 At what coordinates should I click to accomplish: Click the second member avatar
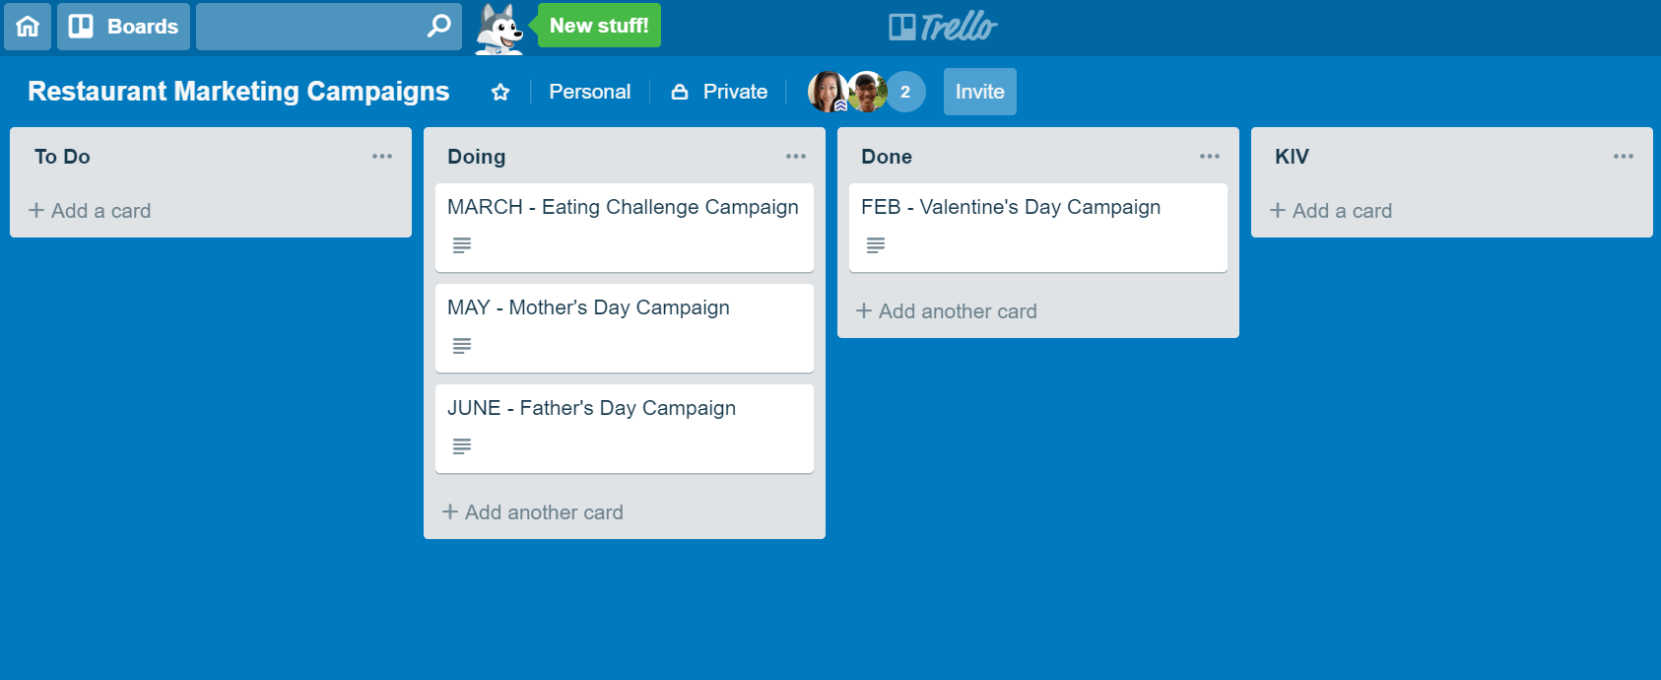pos(867,92)
